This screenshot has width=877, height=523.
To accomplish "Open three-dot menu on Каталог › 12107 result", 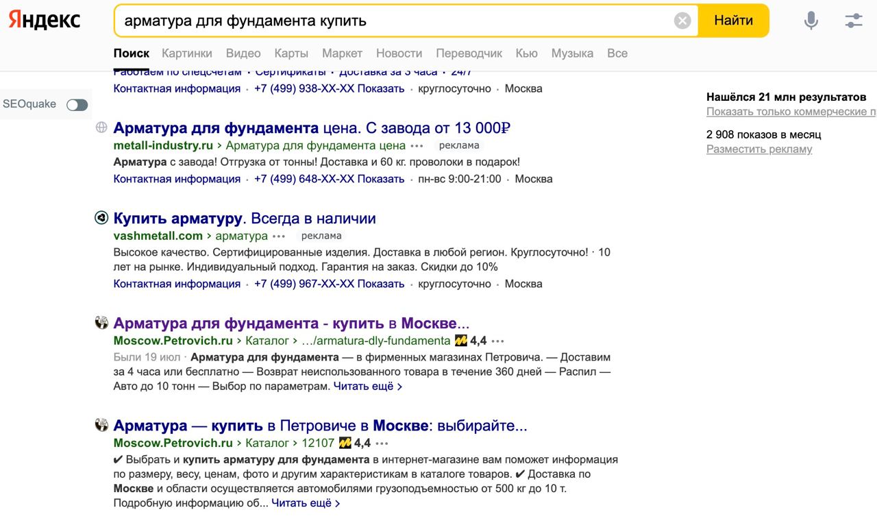I will click(x=382, y=443).
